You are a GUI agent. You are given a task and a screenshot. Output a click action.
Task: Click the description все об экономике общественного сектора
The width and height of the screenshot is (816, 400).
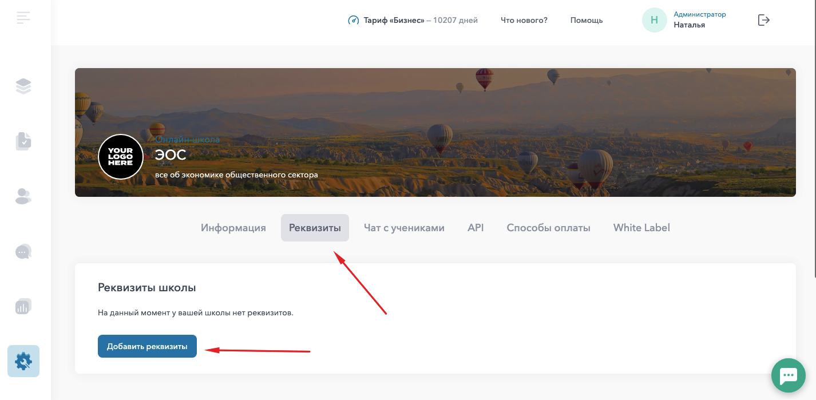pos(236,175)
